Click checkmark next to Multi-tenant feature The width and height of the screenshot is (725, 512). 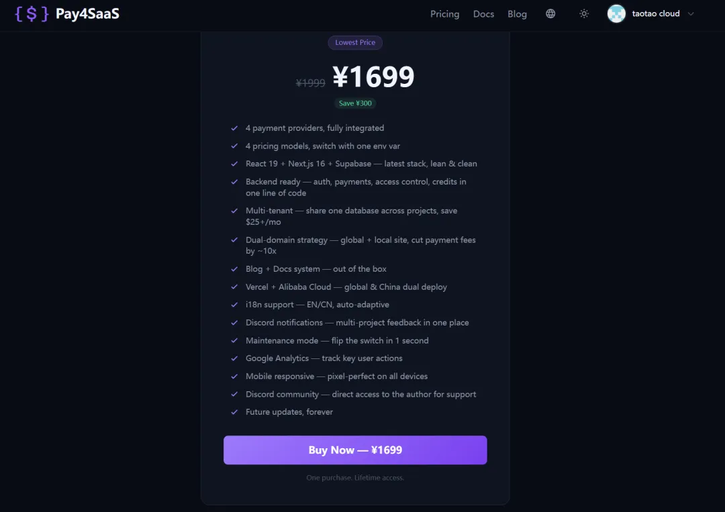click(x=234, y=211)
